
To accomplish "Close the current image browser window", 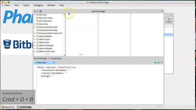I will [35, 11].
